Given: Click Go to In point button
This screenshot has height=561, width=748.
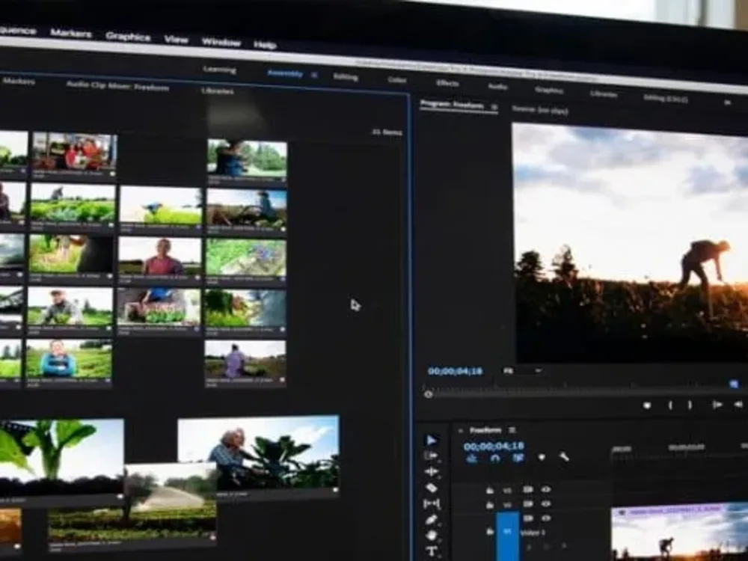Looking at the screenshot, I should 717,405.
